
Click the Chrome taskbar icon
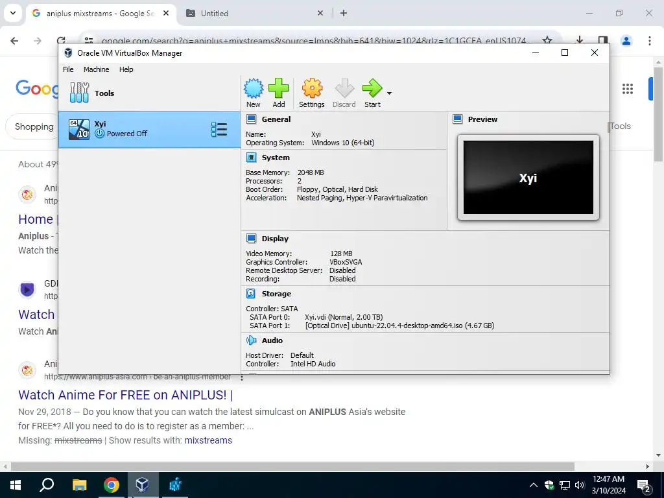pos(111,485)
